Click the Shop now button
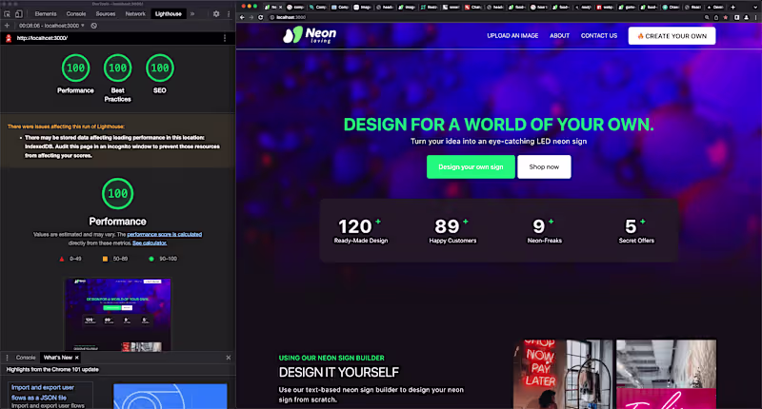 (x=544, y=166)
